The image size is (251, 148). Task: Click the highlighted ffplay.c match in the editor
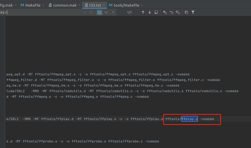[189, 119]
